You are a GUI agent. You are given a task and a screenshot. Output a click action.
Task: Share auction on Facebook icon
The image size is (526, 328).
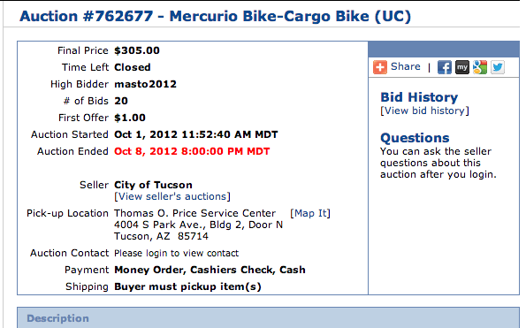tap(444, 67)
